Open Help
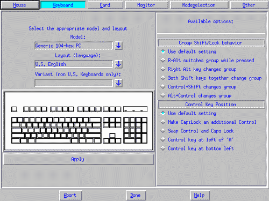This screenshot has height=201, width=269. click(200, 195)
